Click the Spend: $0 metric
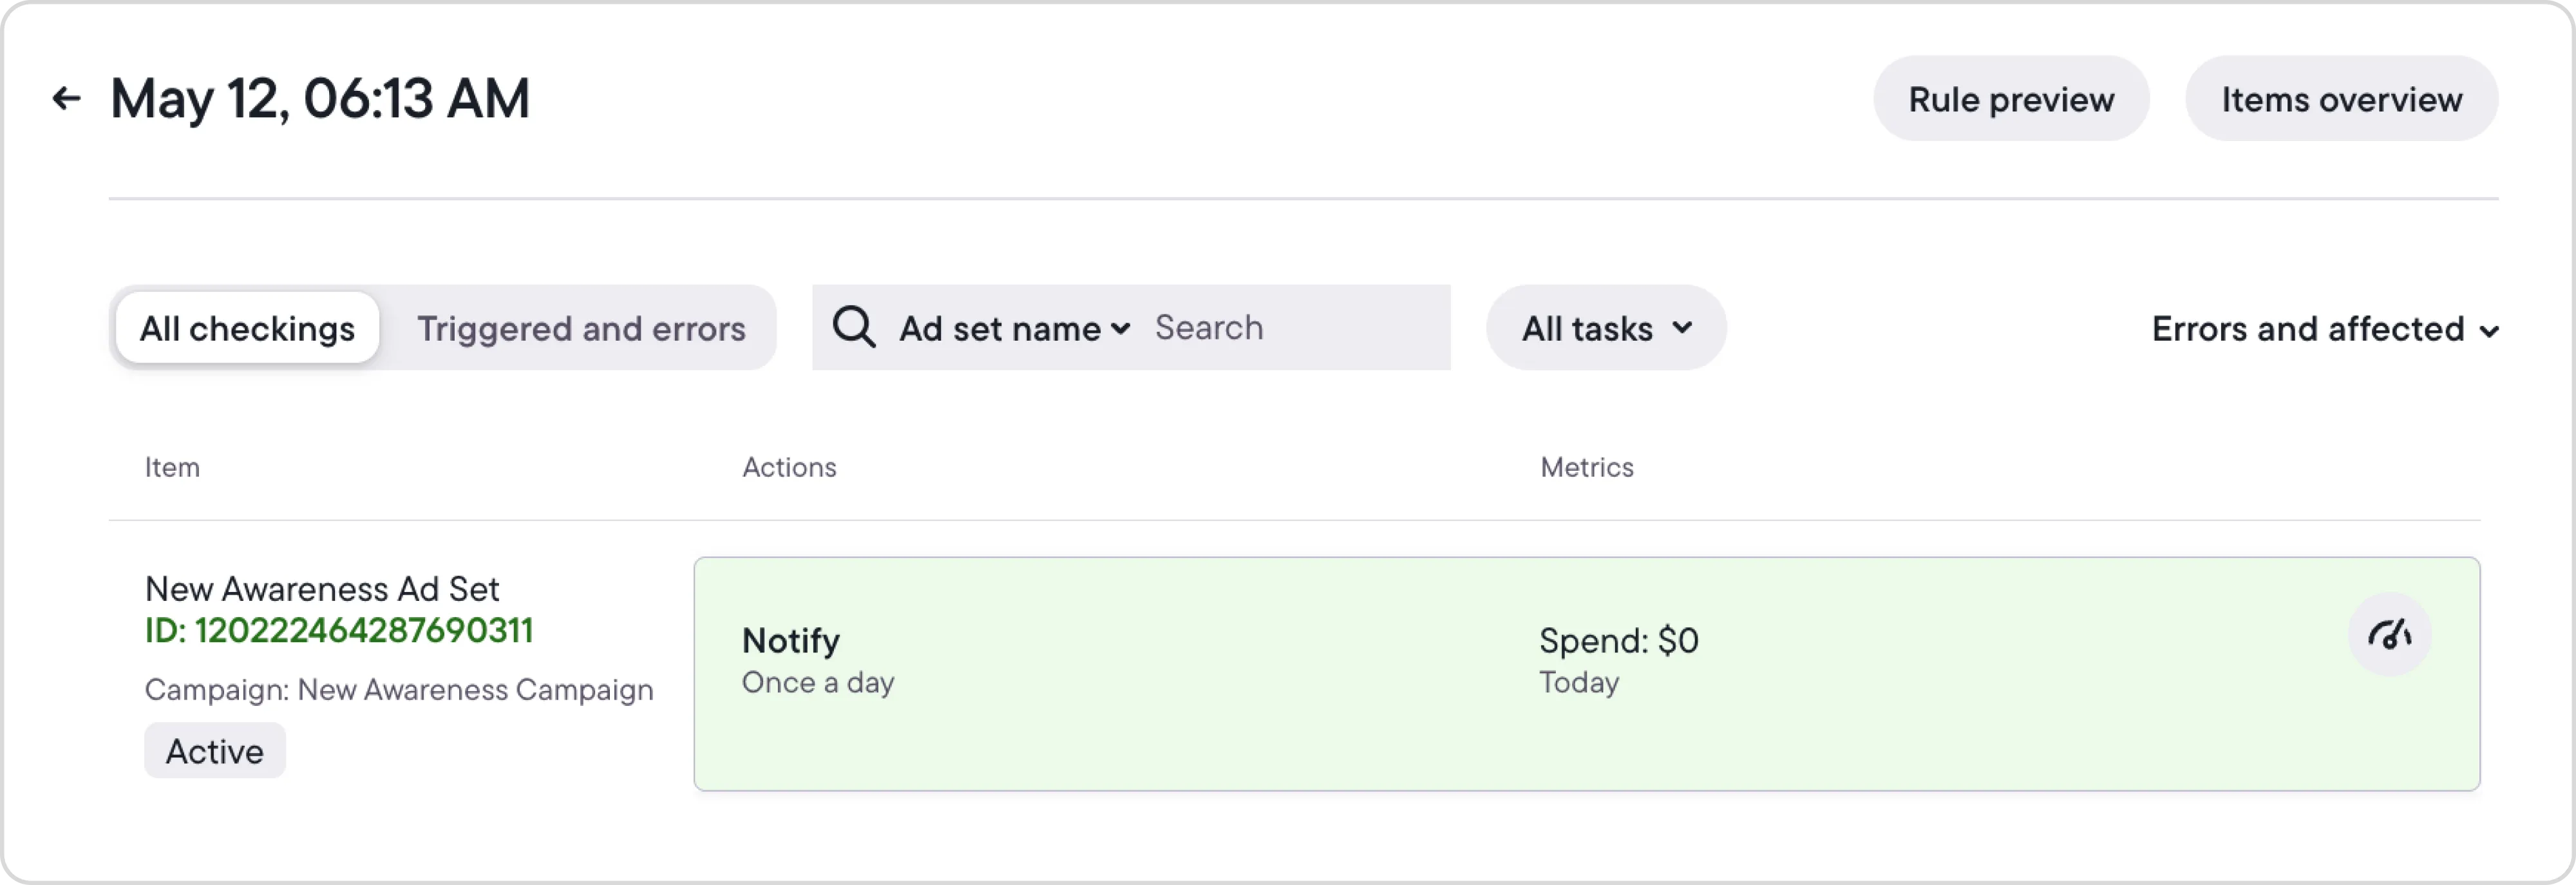Viewport: 2576px width, 885px height. point(1618,641)
